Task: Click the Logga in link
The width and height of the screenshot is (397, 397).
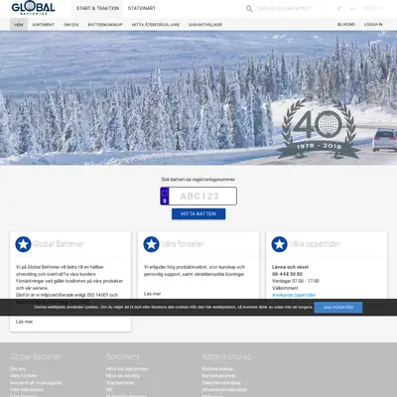Action: (x=373, y=25)
